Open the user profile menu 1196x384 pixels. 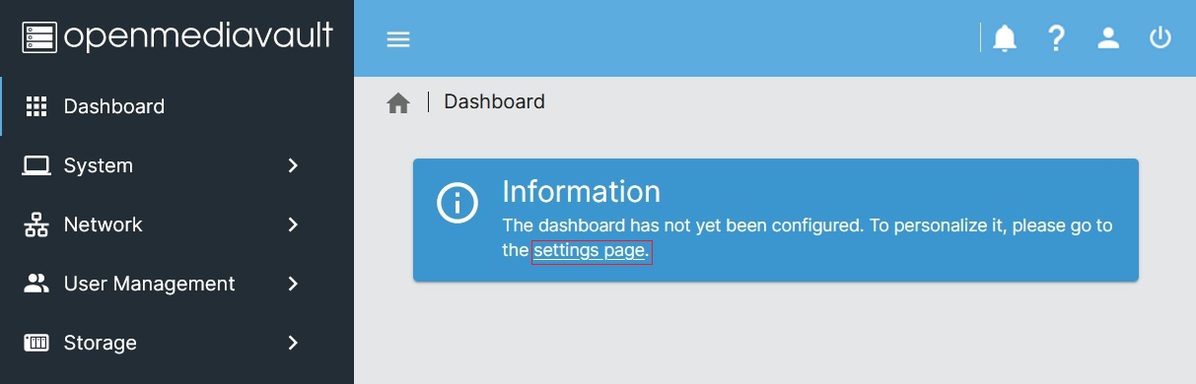pos(1109,38)
